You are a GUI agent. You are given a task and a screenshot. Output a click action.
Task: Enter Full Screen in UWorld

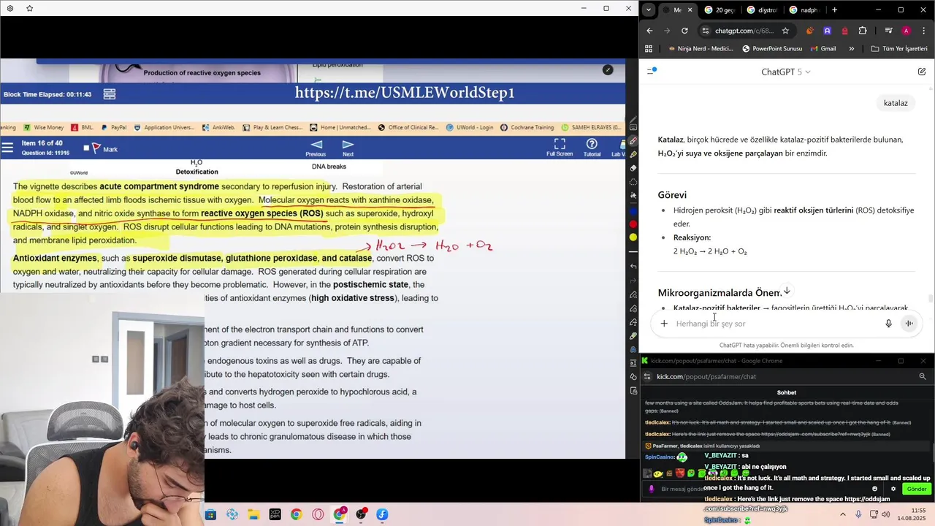tap(560, 148)
